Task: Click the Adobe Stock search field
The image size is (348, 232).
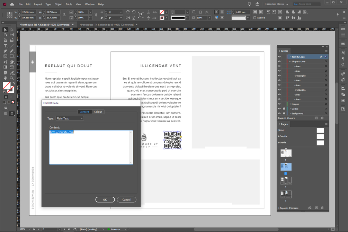Action: pyautogui.click(x=307, y=4)
